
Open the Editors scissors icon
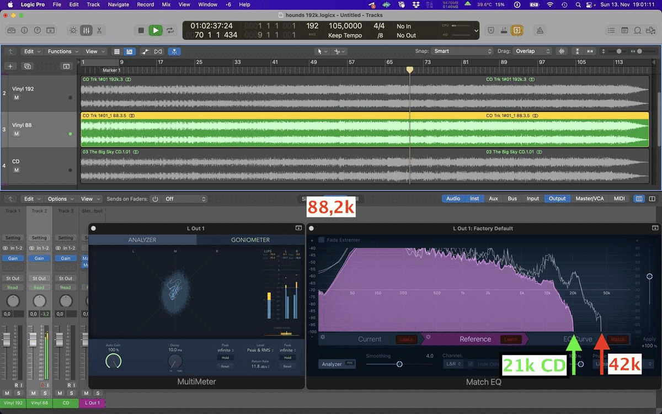click(99, 30)
